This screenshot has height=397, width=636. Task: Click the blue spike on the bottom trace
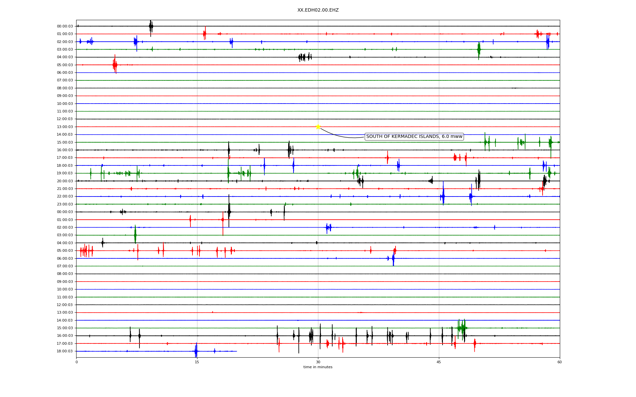[196, 351]
